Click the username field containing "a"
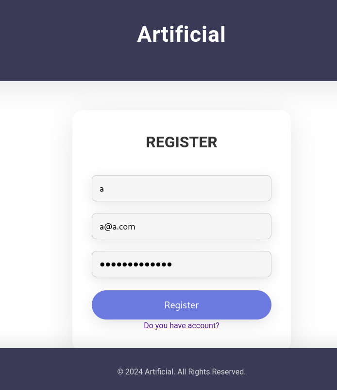The width and height of the screenshot is (337, 390). point(181,188)
